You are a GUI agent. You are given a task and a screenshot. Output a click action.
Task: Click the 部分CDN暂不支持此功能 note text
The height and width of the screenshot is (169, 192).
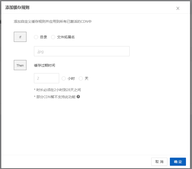(55, 97)
